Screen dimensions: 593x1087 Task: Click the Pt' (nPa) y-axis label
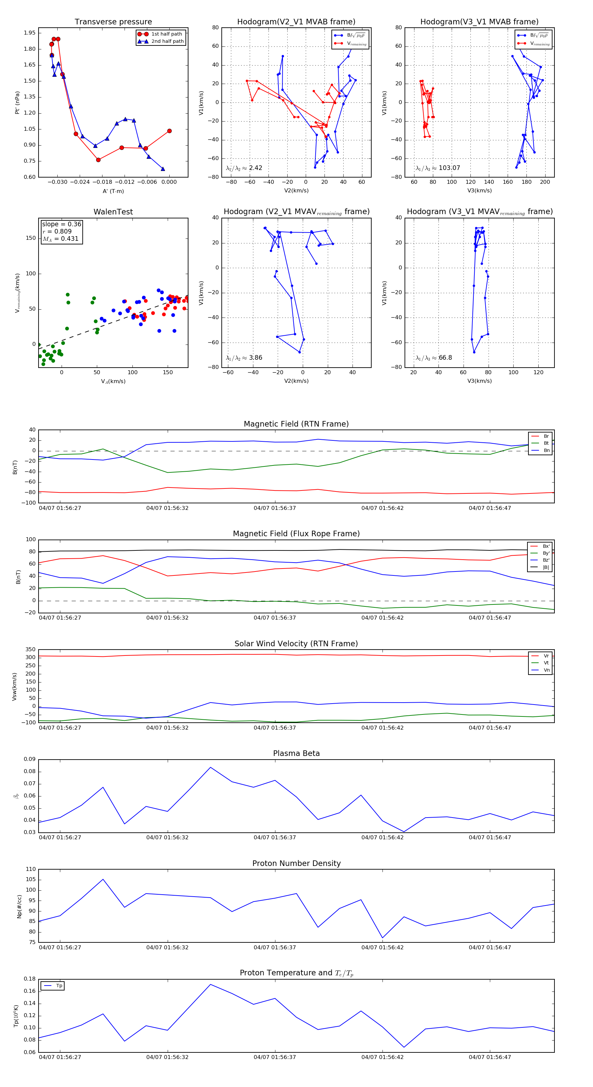tap(17, 102)
